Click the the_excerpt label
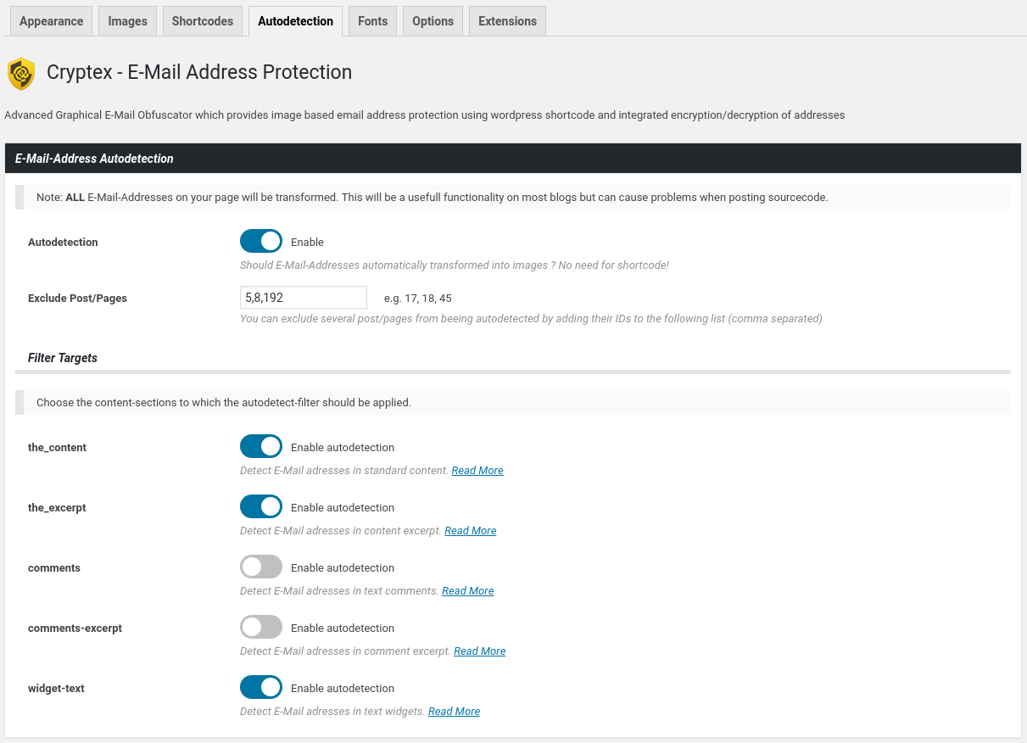Image resolution: width=1027 pixels, height=743 pixels. (57, 508)
